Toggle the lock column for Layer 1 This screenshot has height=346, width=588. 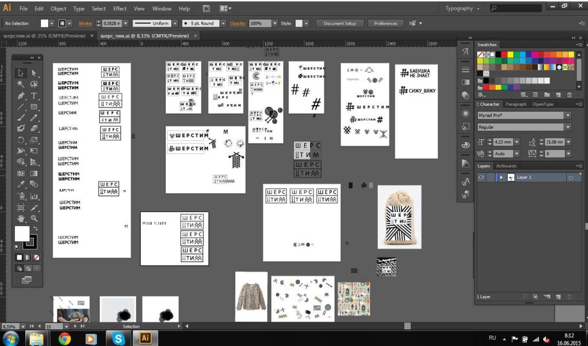490,178
